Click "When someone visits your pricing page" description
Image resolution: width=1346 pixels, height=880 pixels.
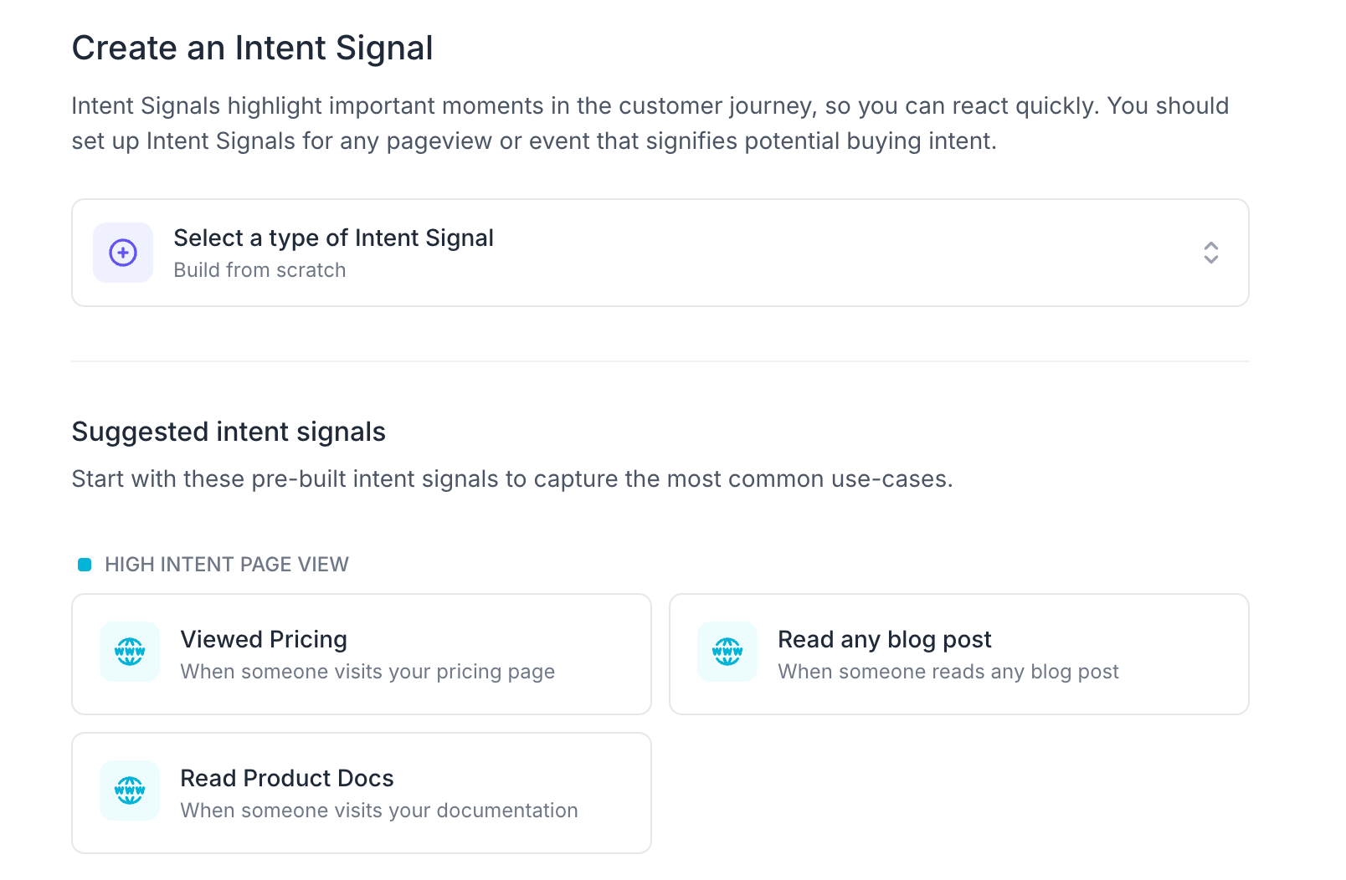pyautogui.click(x=367, y=672)
